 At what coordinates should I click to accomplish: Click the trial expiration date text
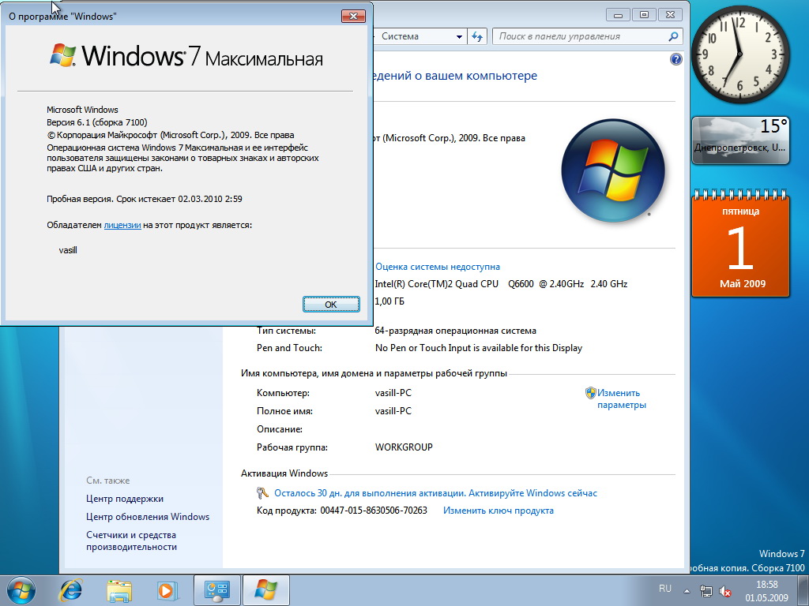click(145, 199)
